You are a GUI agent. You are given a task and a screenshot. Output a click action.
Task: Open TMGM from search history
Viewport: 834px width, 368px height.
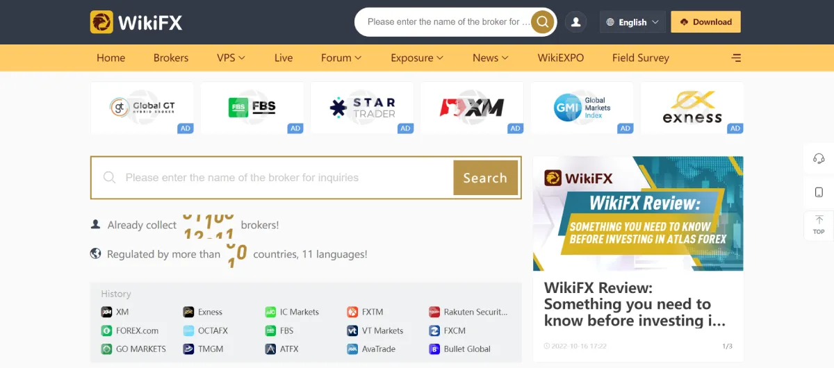203,349
